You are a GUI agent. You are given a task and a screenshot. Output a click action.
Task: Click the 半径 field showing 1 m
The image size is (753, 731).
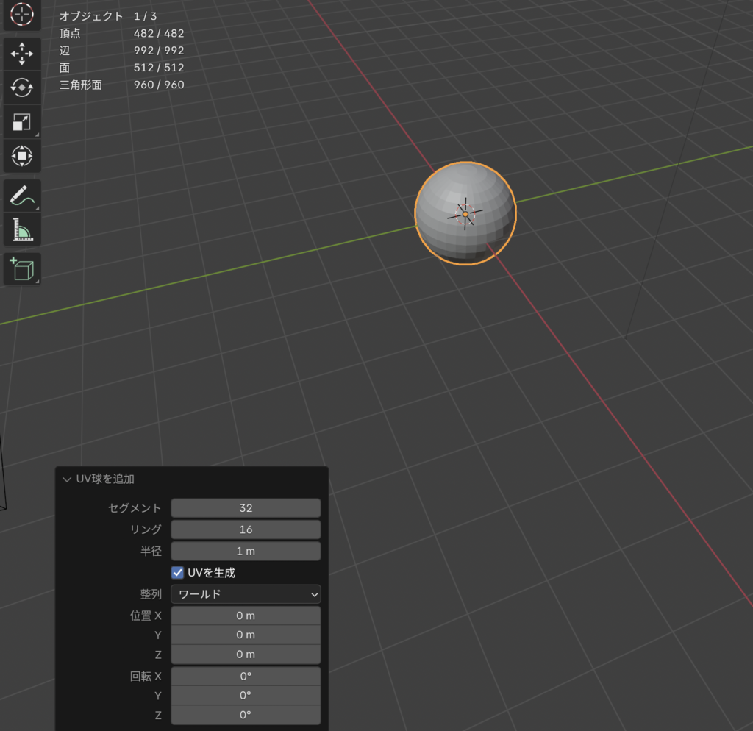pyautogui.click(x=246, y=551)
